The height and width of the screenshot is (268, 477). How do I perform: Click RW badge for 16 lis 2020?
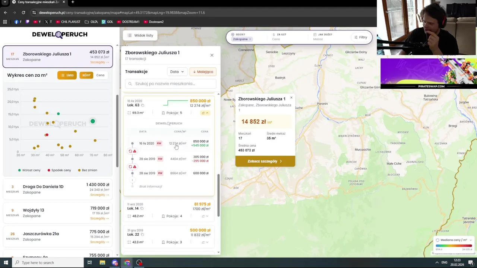click(159, 143)
